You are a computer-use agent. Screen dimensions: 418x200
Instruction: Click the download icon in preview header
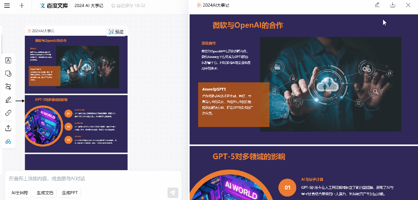pos(392,5)
